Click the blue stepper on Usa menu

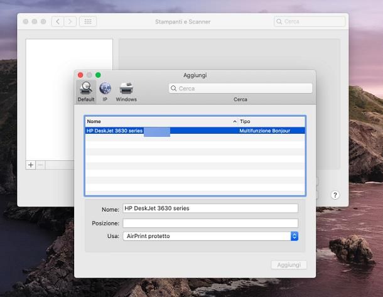click(x=294, y=236)
